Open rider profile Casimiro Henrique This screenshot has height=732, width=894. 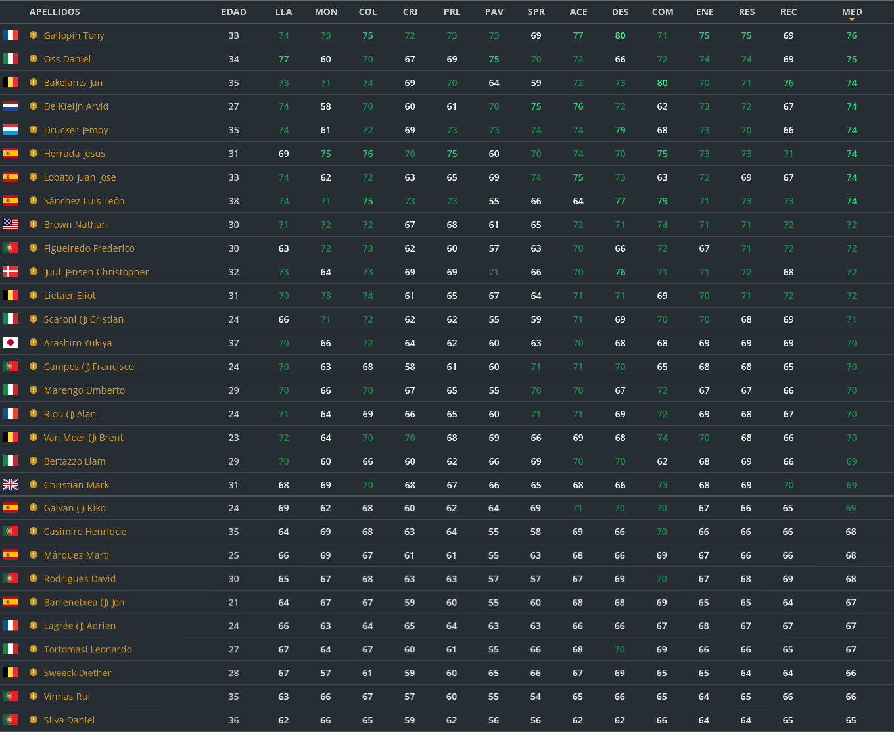85,532
